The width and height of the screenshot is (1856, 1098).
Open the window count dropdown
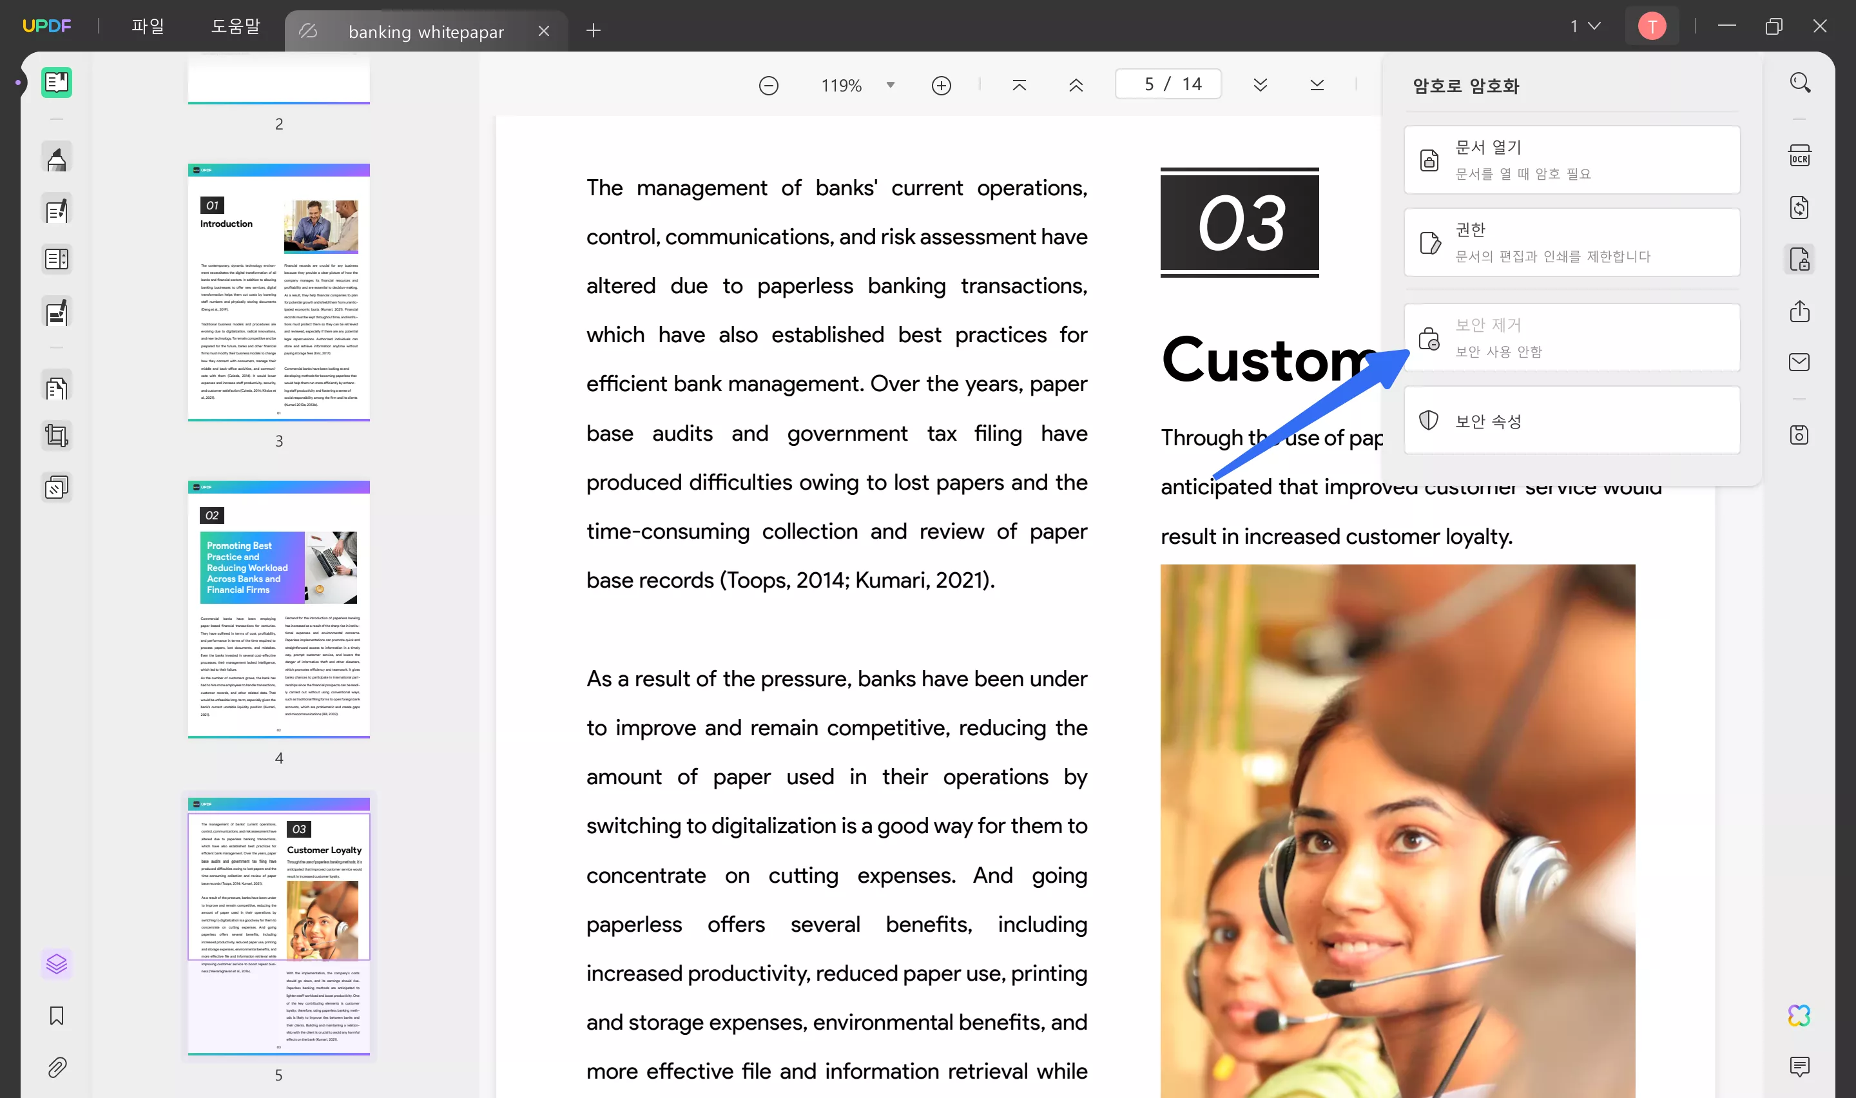1585,26
